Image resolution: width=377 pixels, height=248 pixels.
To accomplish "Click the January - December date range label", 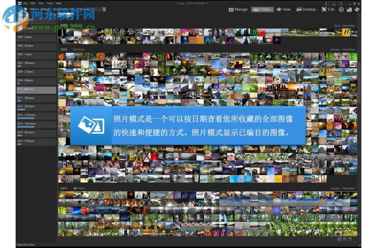I will click(342, 188).
